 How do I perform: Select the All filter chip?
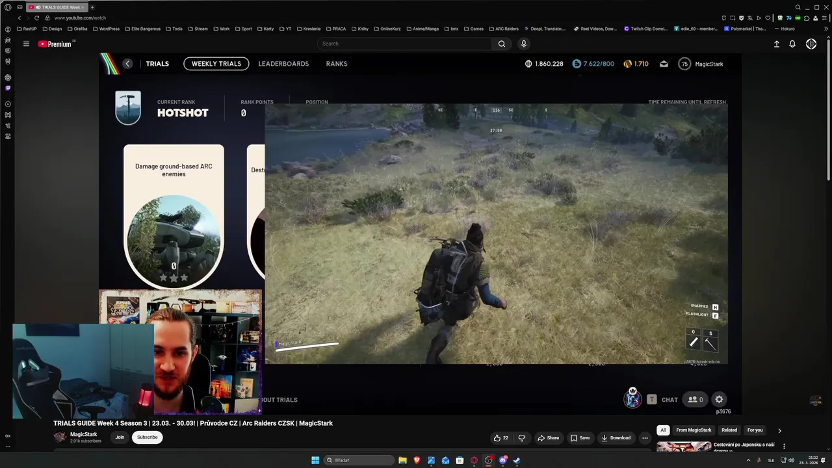(663, 430)
